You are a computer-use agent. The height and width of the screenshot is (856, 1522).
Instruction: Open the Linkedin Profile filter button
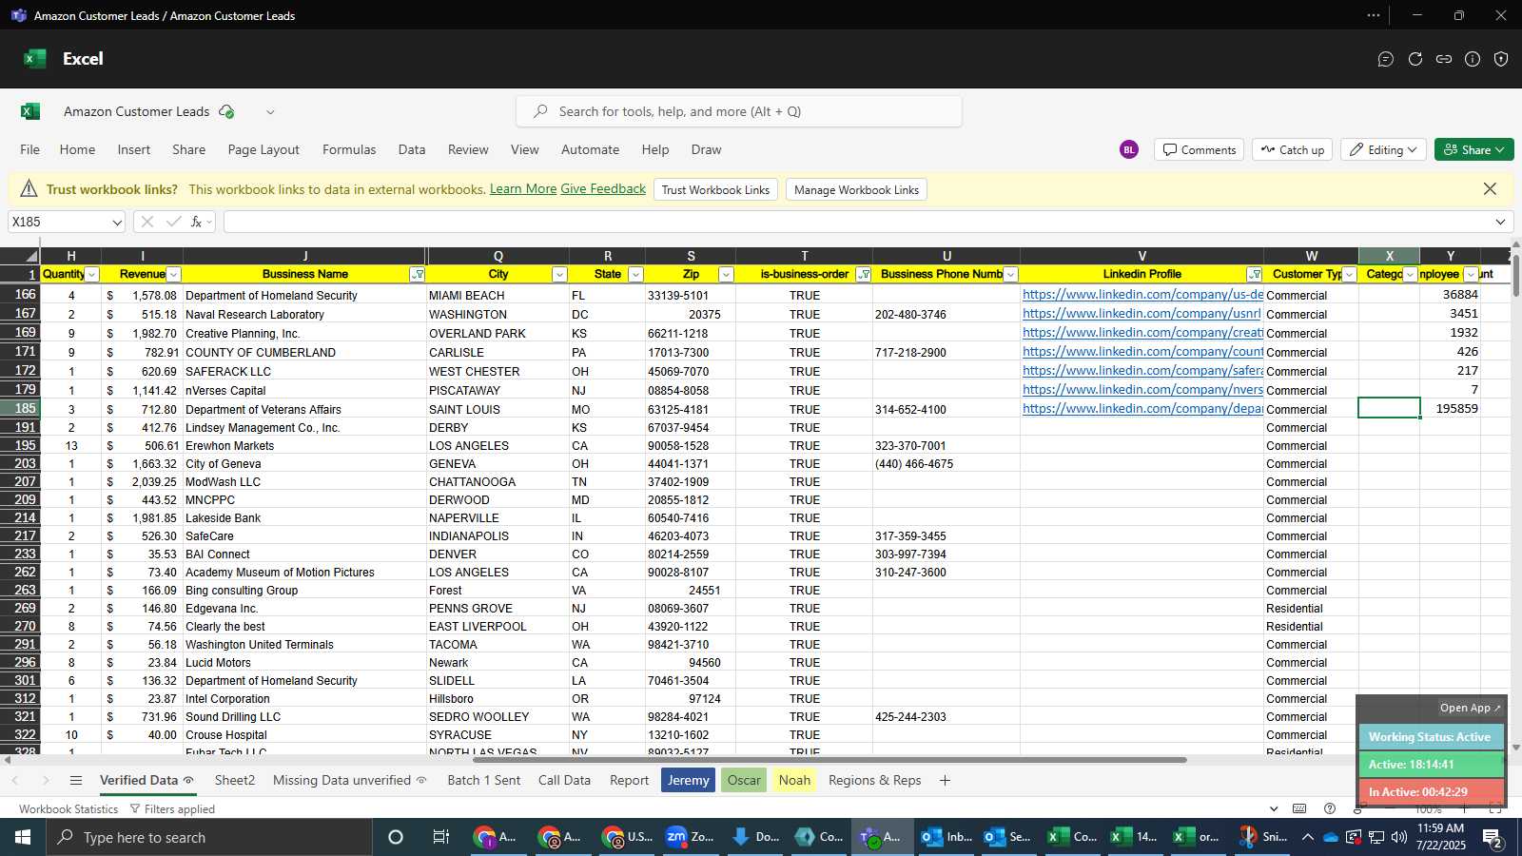tap(1254, 274)
